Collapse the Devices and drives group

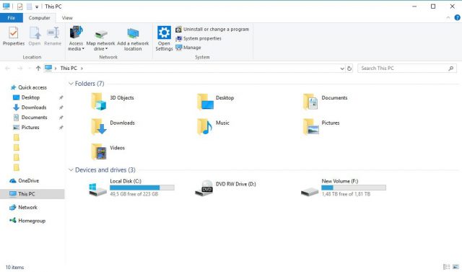point(71,170)
